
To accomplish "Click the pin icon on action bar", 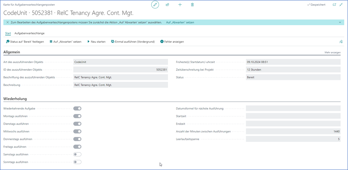I will 340,42.
